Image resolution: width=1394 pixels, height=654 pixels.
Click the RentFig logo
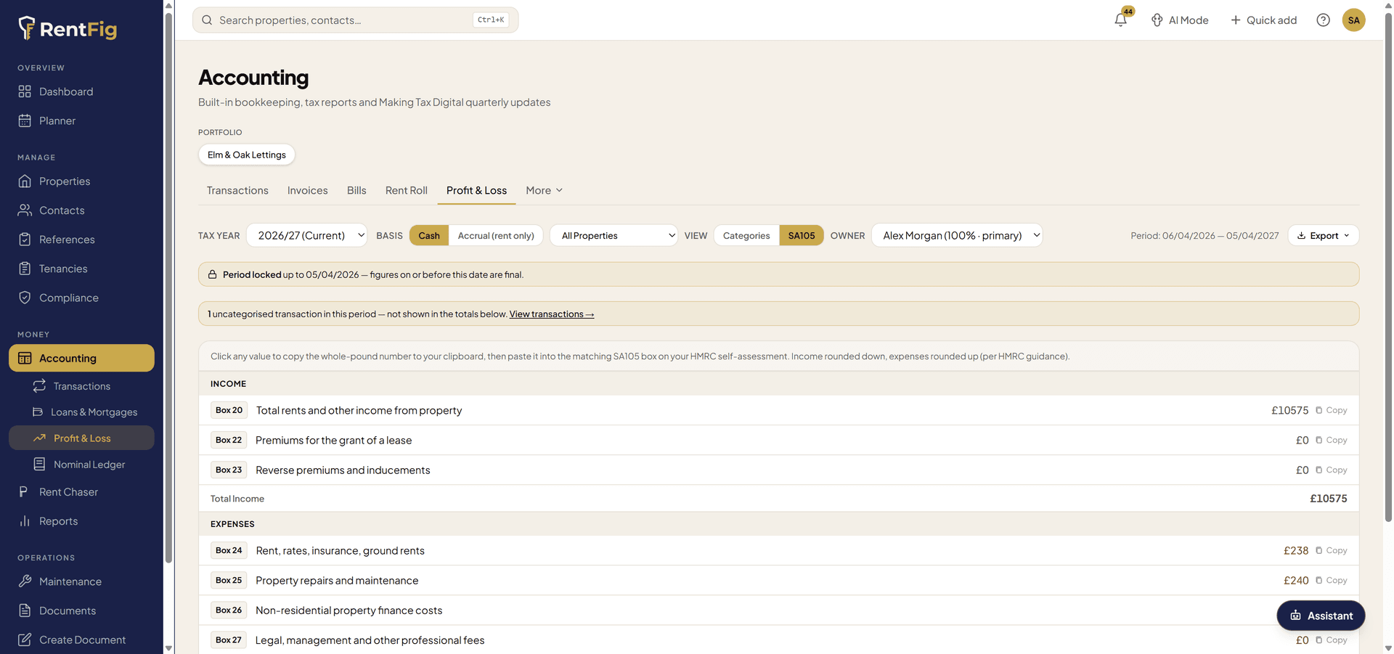pos(68,28)
